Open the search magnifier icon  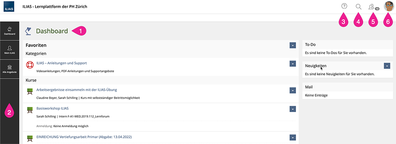tap(358, 7)
